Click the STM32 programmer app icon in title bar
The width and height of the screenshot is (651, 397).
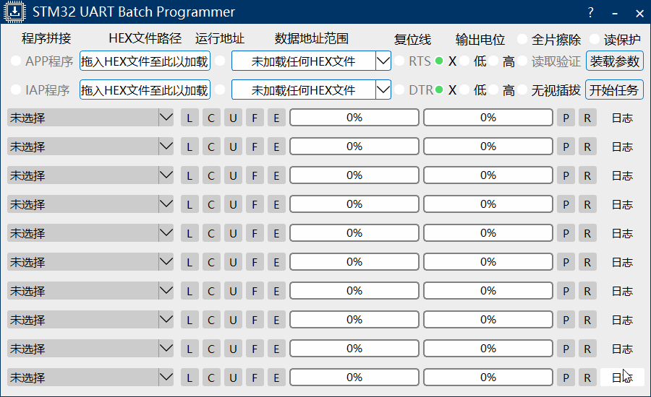tap(14, 12)
